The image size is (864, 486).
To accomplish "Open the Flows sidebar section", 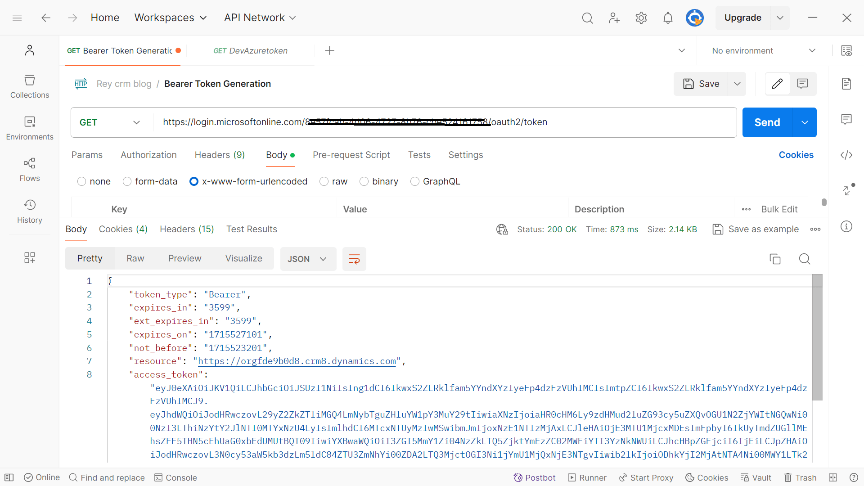I will coord(30,170).
